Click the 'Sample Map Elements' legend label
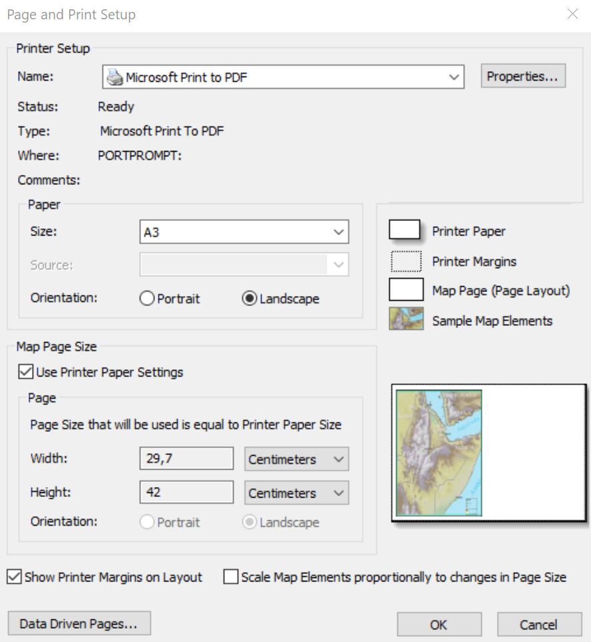591x642 pixels. 492,321
